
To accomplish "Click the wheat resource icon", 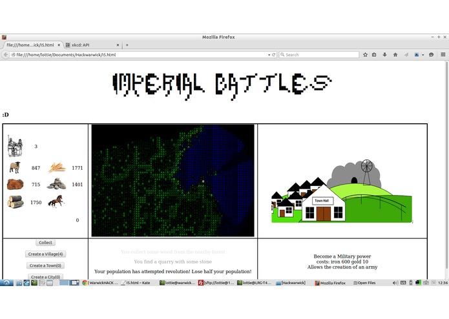I will click(x=57, y=168).
